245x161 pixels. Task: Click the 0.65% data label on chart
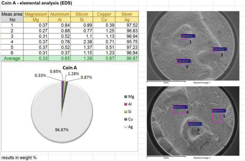click(56, 71)
